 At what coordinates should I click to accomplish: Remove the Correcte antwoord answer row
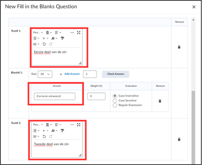point(160,101)
